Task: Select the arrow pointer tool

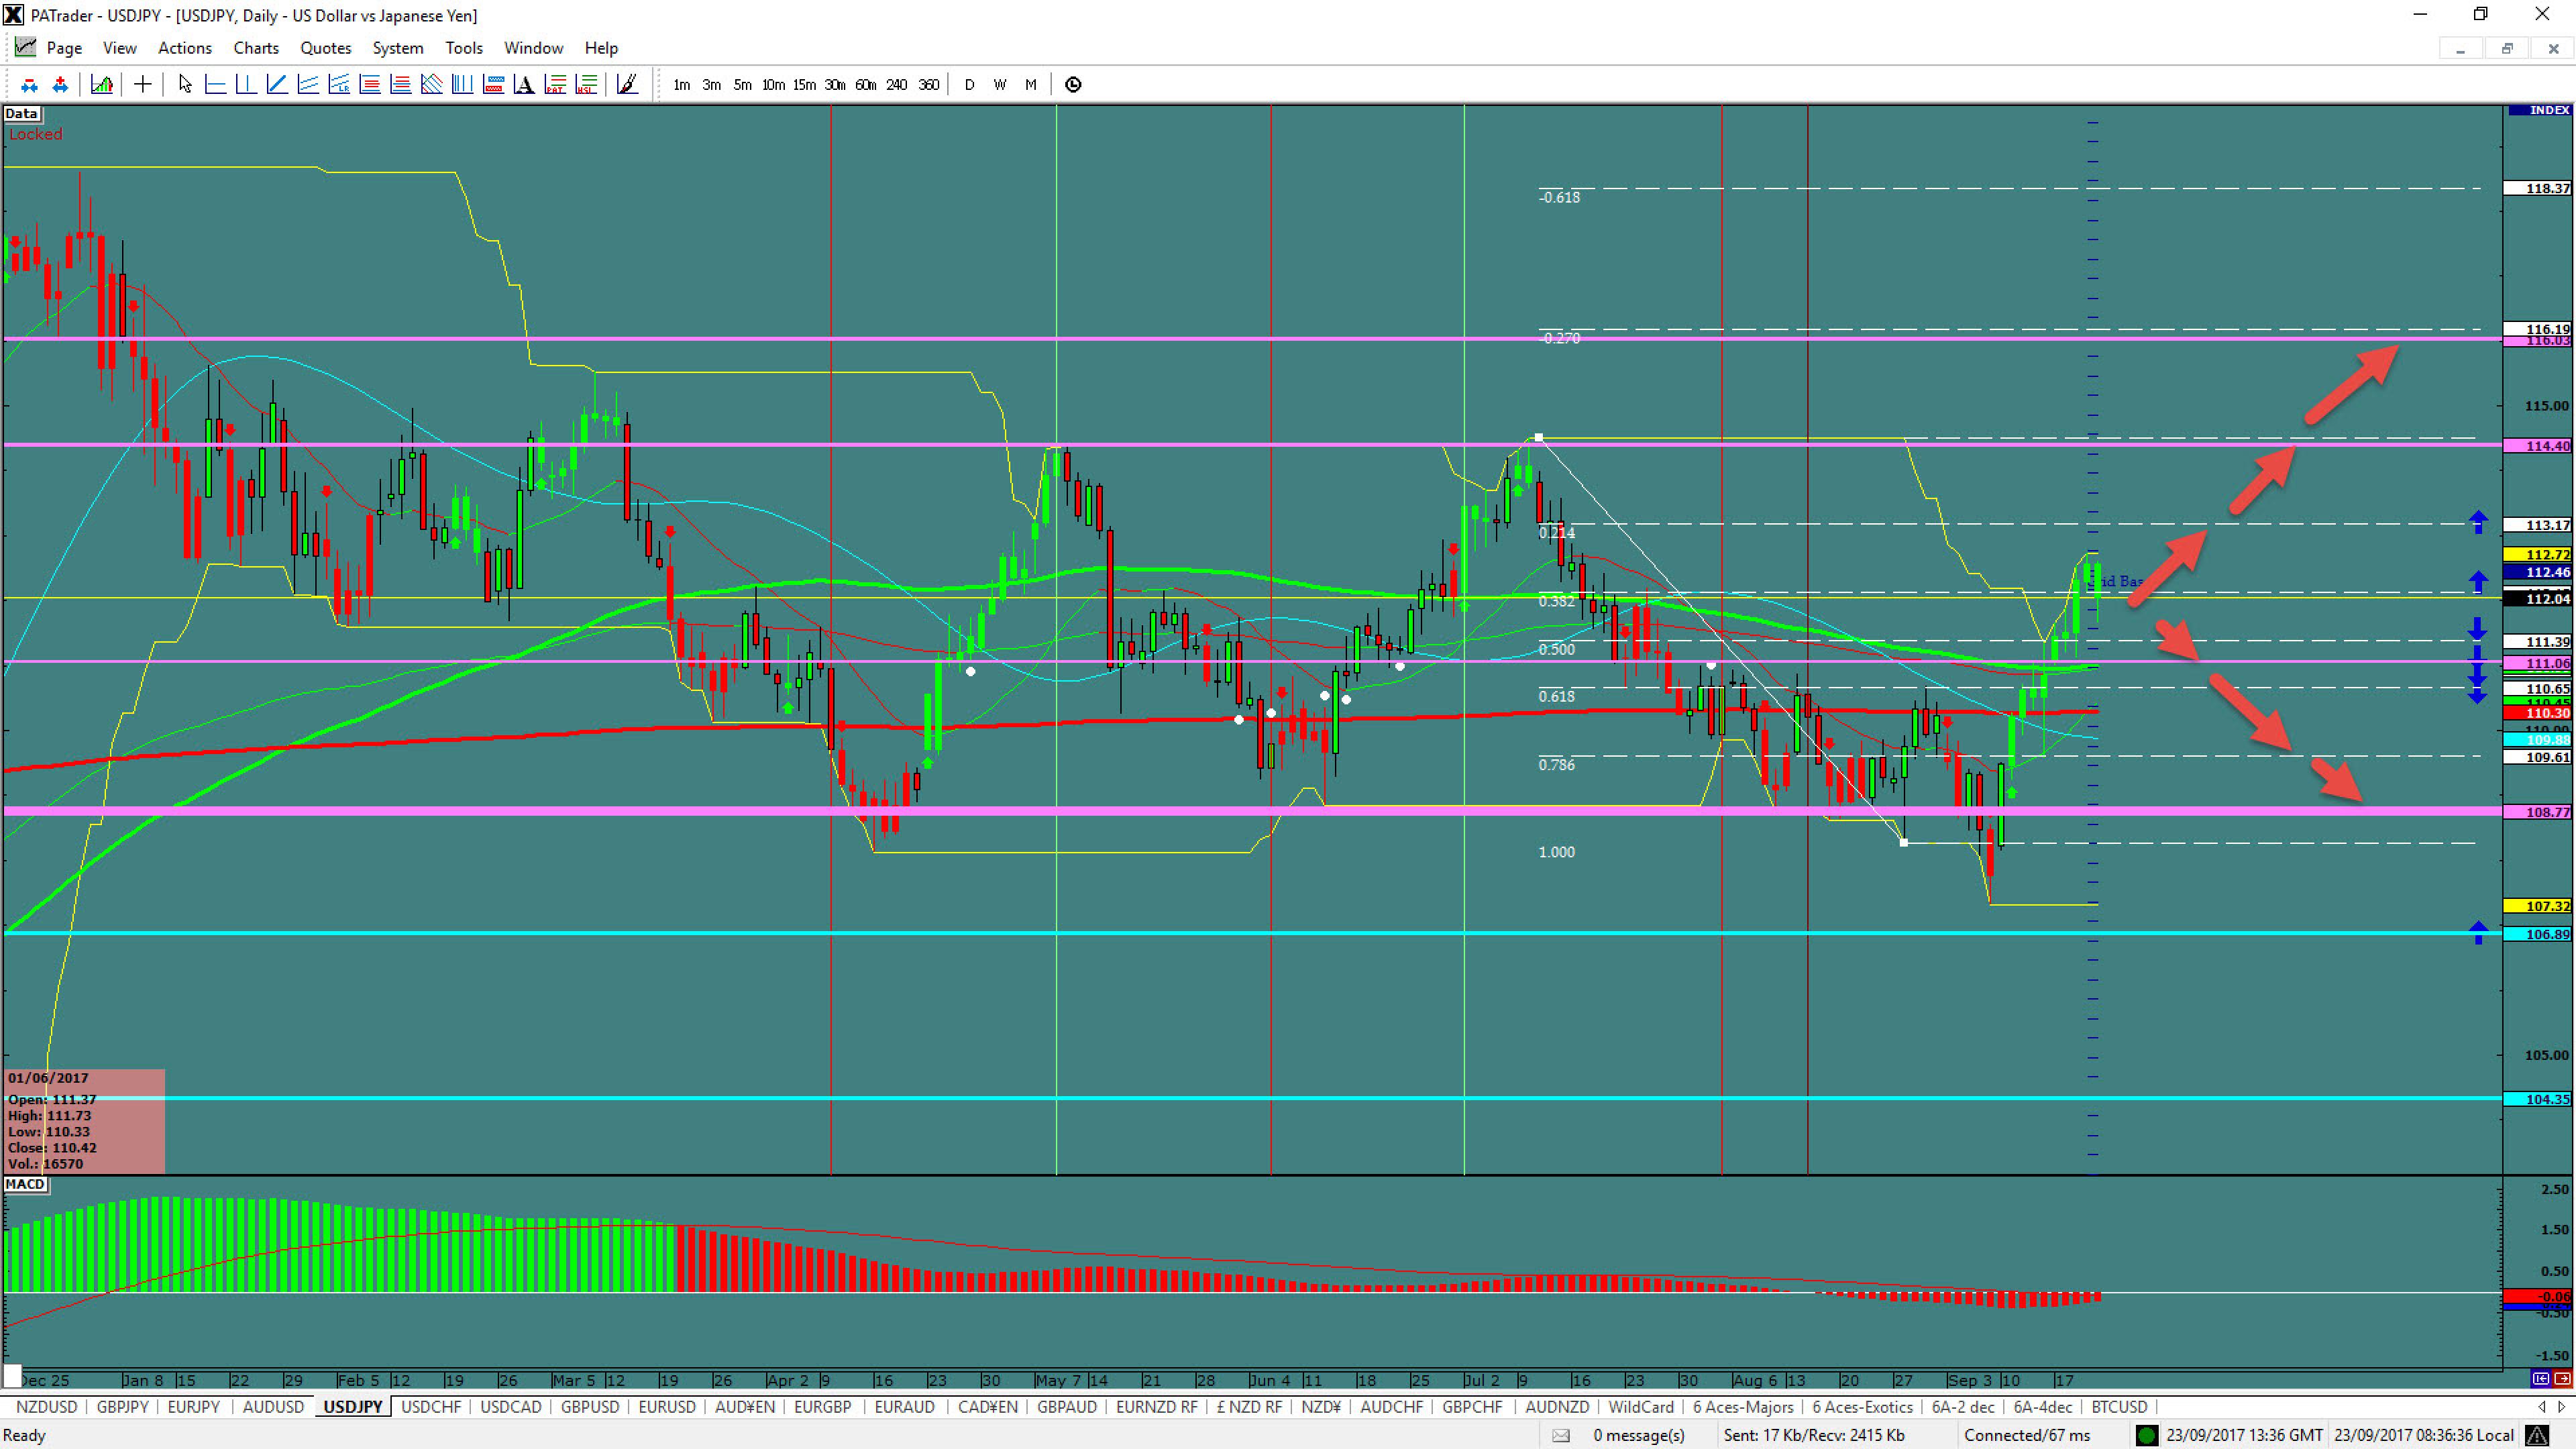Action: [x=185, y=85]
